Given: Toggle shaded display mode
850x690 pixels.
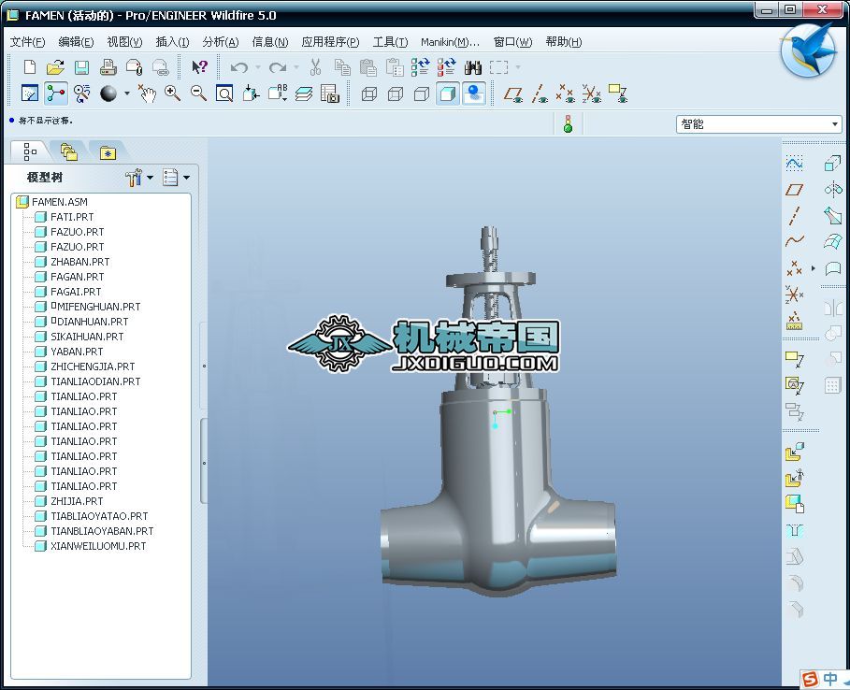Looking at the screenshot, I should point(448,93).
